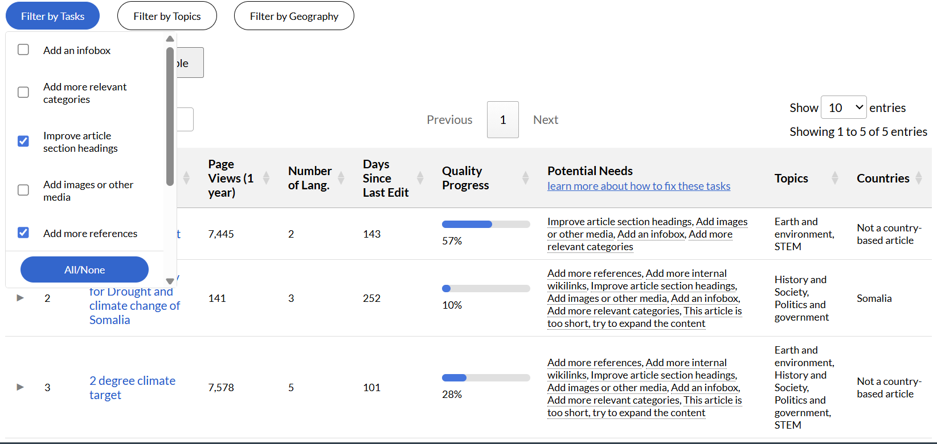Sort table by Topics column arrows

tap(835, 178)
